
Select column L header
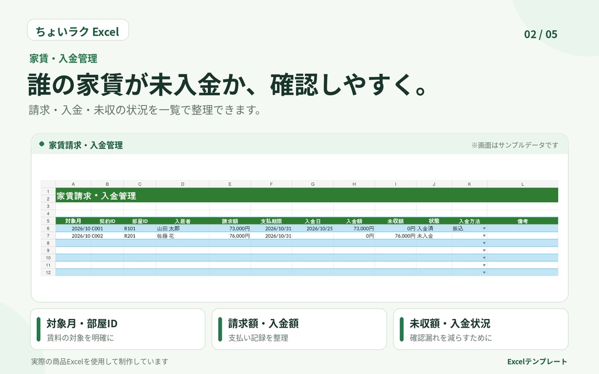click(x=522, y=184)
